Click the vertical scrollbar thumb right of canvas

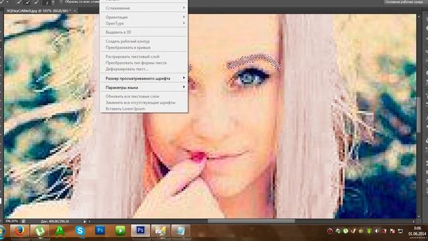(419, 114)
